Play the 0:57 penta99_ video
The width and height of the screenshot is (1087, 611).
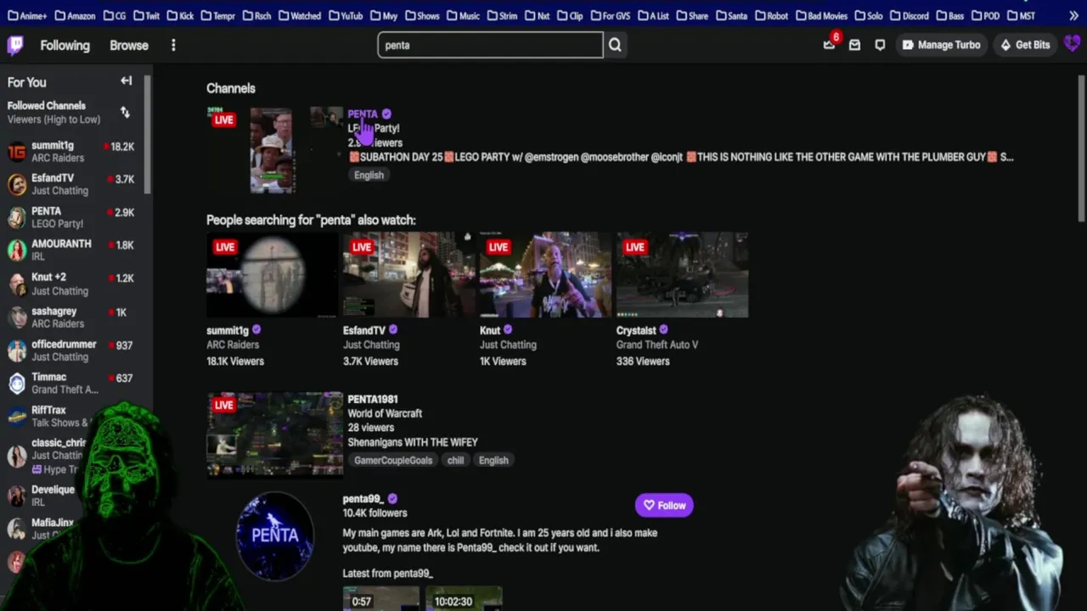pos(380,598)
